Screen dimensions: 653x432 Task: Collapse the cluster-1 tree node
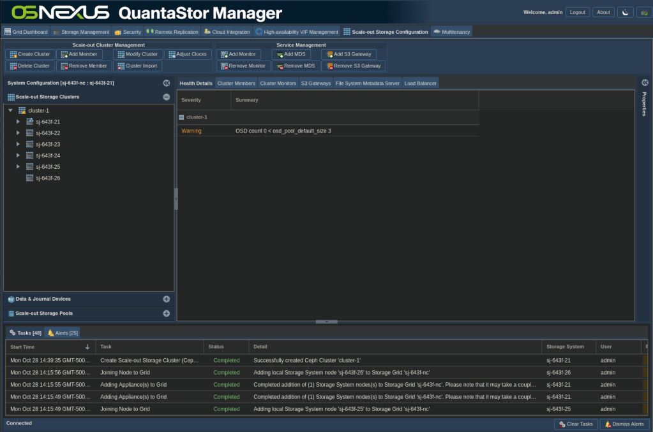[x=10, y=111]
